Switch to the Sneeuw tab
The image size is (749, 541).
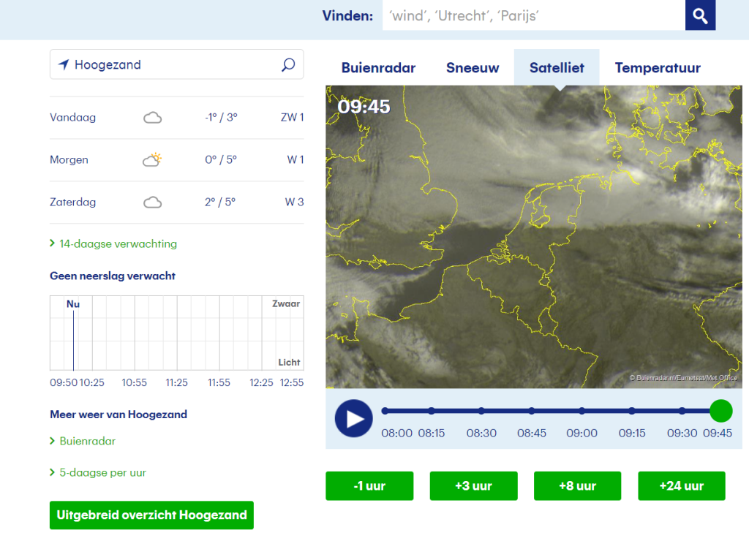[473, 68]
